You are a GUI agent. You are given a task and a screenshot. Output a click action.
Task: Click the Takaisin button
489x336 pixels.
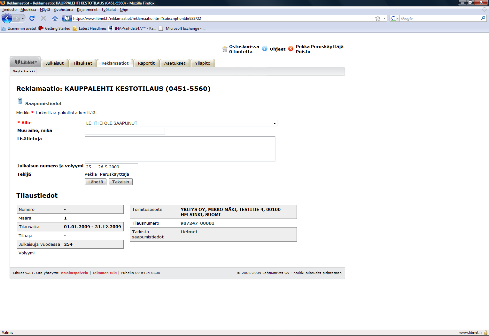tap(120, 182)
